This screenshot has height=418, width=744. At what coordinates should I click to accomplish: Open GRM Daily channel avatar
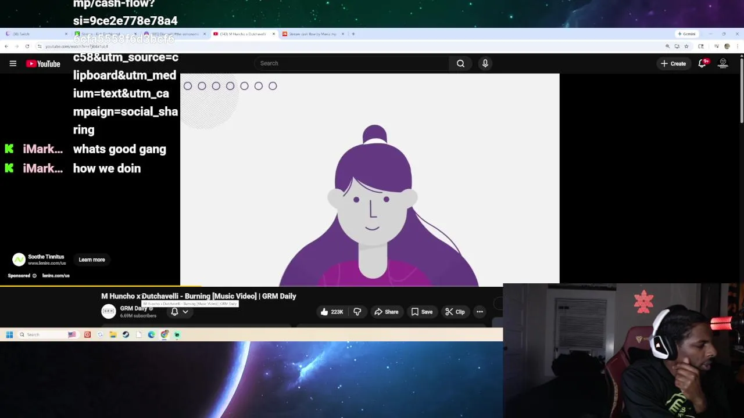109,312
